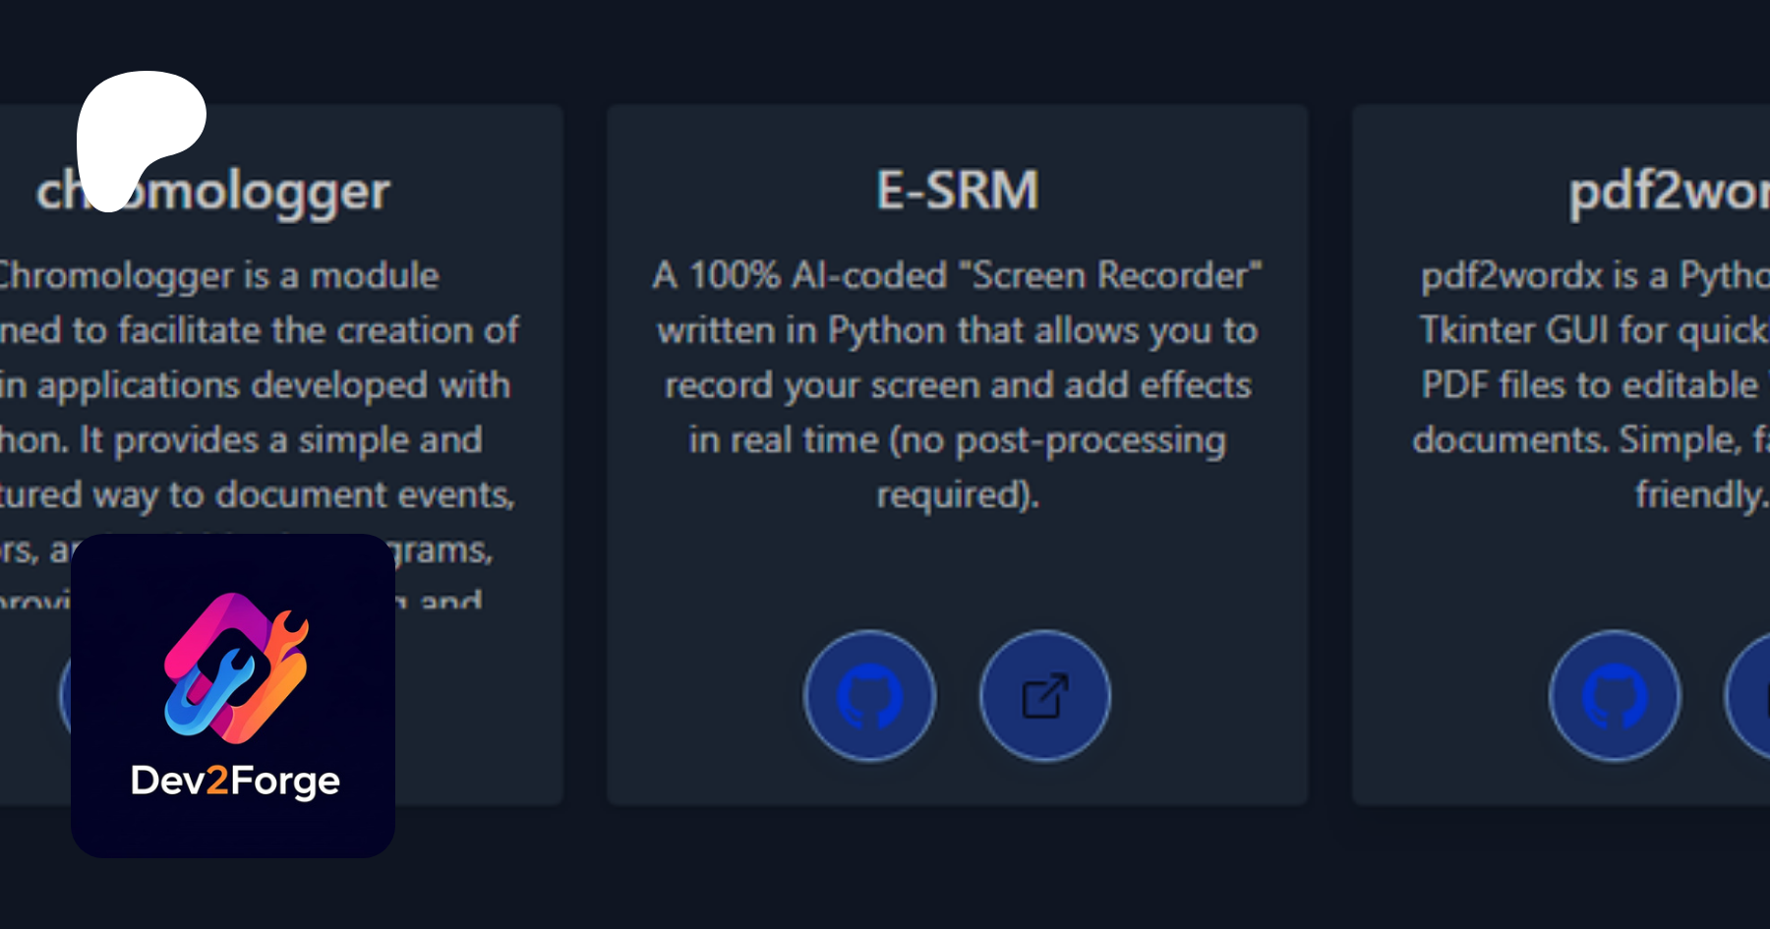This screenshot has height=929, width=1770.
Task: Click the pdf2wordx project title
Action: pyautogui.click(x=1667, y=191)
